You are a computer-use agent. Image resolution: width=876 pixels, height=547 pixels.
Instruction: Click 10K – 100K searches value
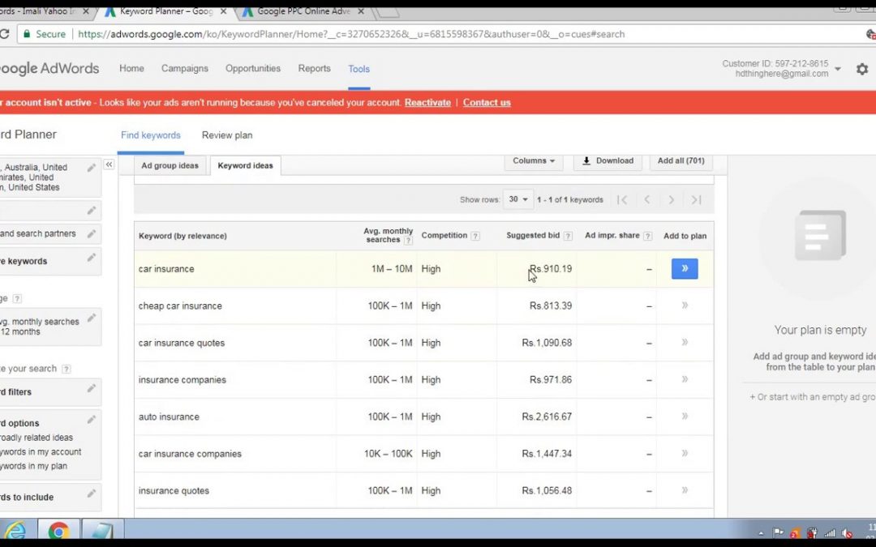389,454
